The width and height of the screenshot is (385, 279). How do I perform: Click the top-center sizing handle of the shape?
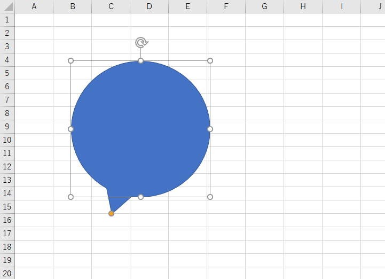click(x=140, y=61)
